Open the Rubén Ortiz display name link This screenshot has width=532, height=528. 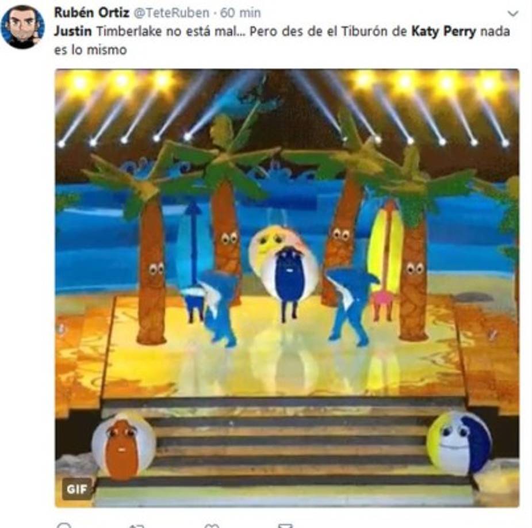point(91,13)
